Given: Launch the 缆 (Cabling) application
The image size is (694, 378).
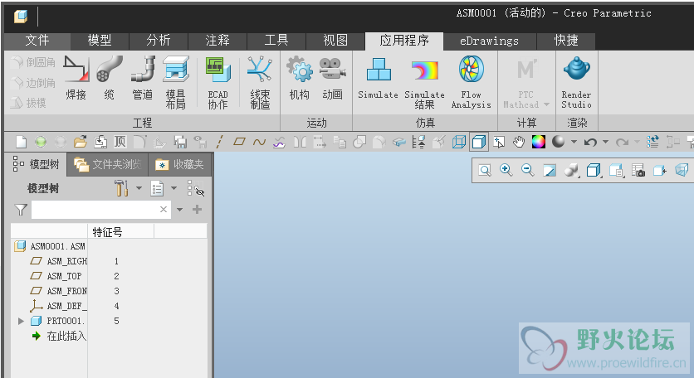Looking at the screenshot, I should [x=109, y=80].
